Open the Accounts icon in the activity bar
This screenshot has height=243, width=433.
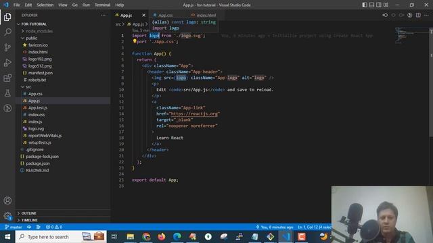pyautogui.click(x=7, y=200)
